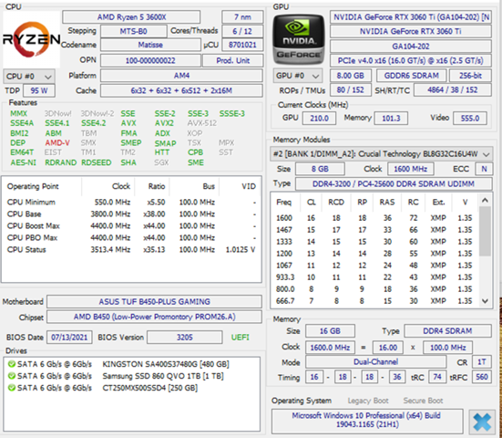The height and width of the screenshot is (438, 502).
Task: Click the Microsoft Windows 10 Professional field
Action: (367, 421)
